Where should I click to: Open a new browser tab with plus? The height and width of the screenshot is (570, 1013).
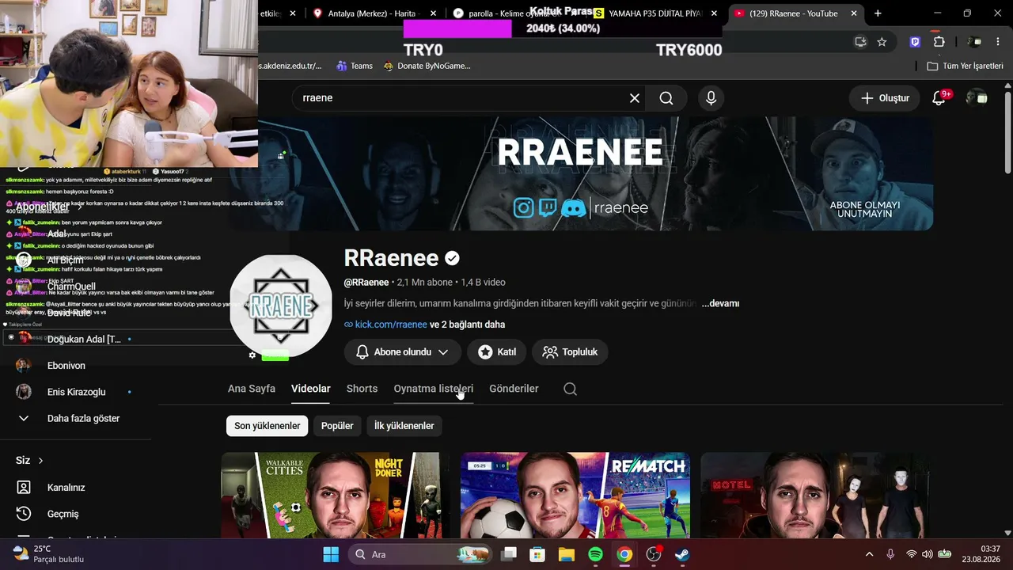tap(878, 13)
